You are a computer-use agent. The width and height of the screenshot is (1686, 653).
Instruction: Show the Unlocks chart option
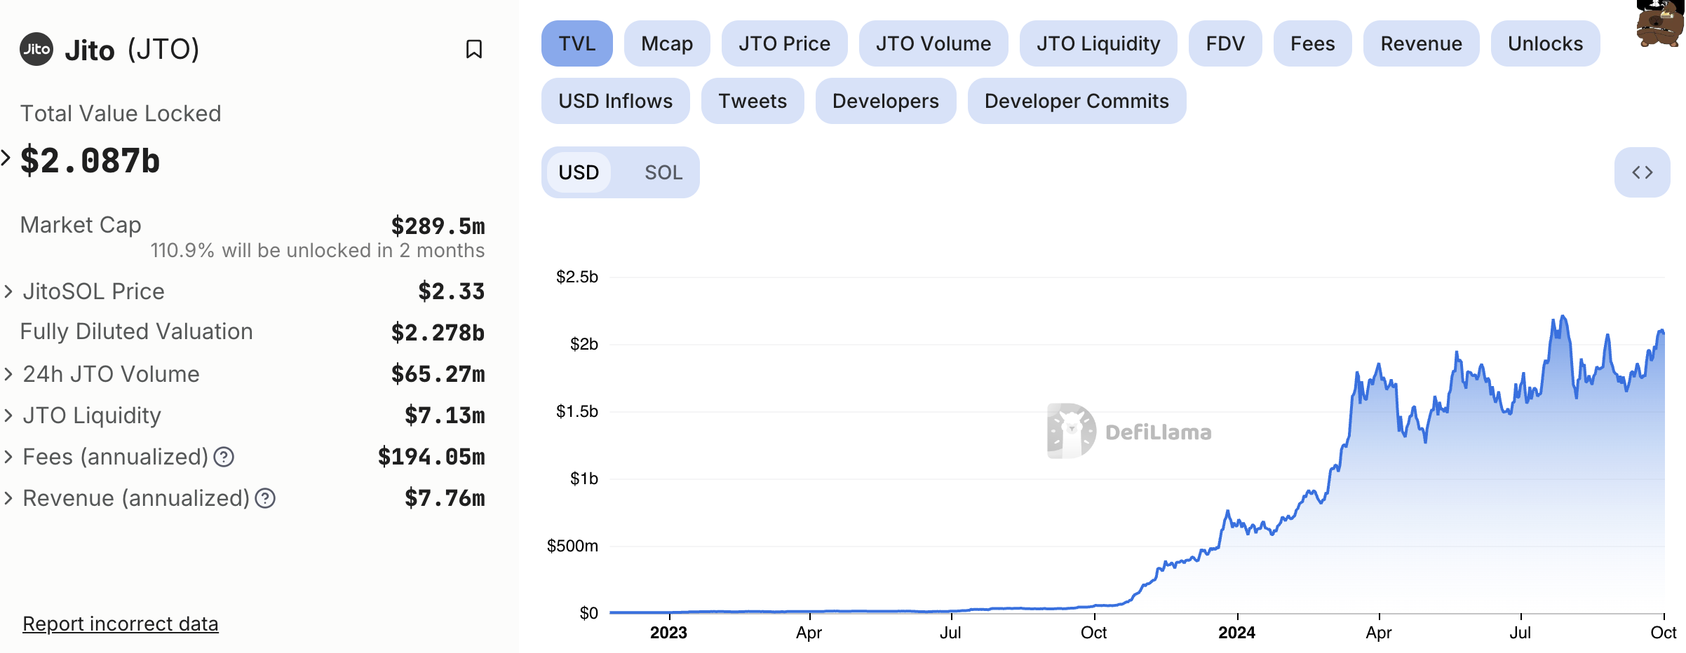tap(1544, 43)
